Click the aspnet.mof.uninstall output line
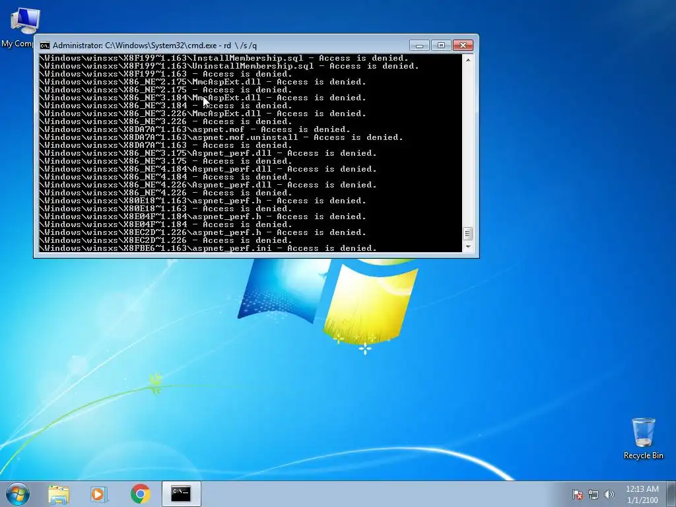 [221, 137]
